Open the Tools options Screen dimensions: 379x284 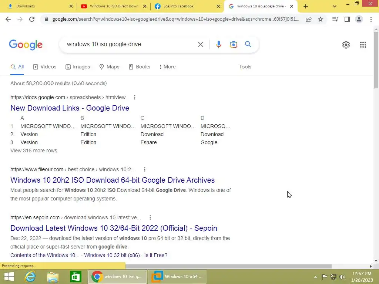[245, 67]
